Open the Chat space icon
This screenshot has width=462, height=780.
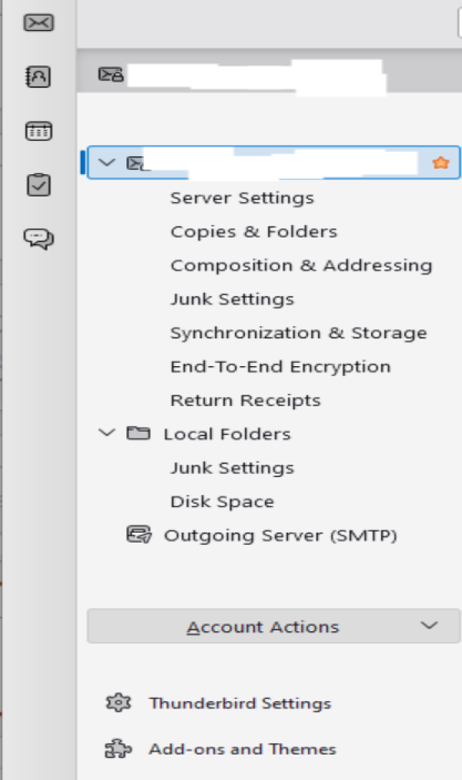point(38,238)
